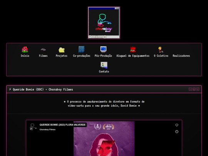The height and width of the screenshot is (156, 208).
Task: Click the lightning bolt icon in title bar
Action: (10, 89)
